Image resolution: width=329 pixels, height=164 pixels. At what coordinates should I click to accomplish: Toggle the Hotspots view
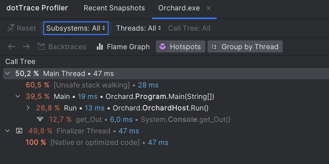click(180, 47)
